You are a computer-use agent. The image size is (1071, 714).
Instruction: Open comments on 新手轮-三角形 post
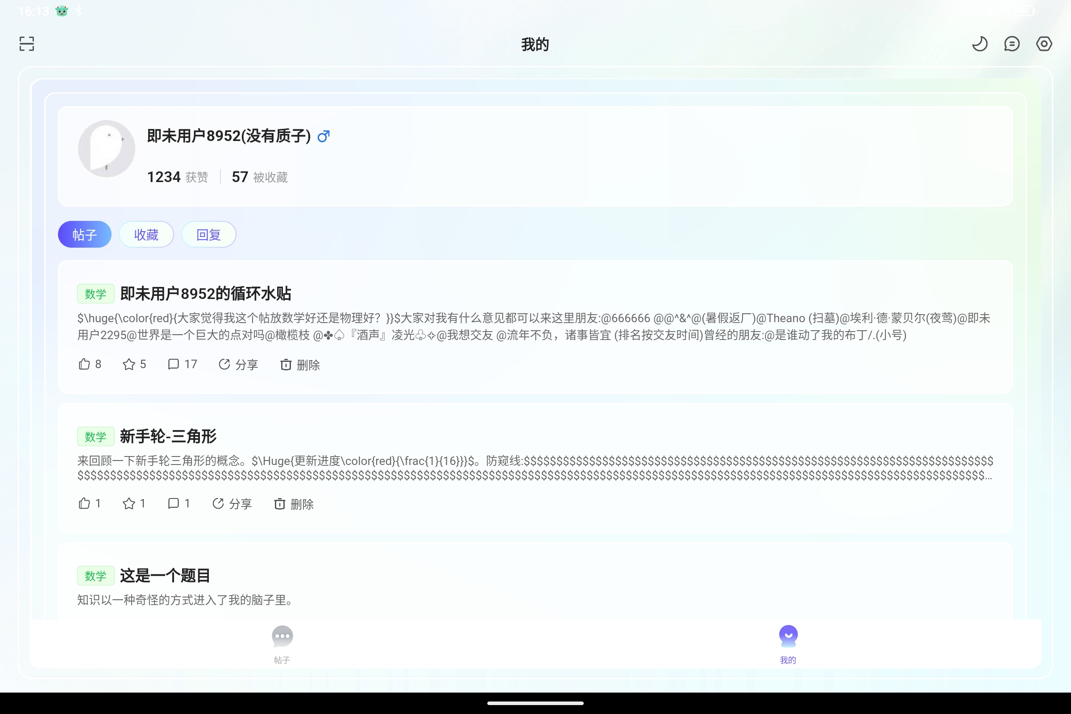tap(178, 504)
